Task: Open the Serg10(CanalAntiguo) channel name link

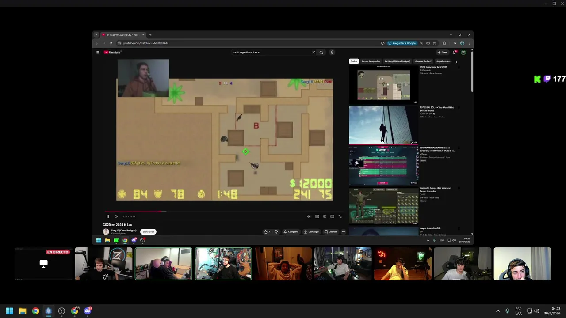Action: 123,230
